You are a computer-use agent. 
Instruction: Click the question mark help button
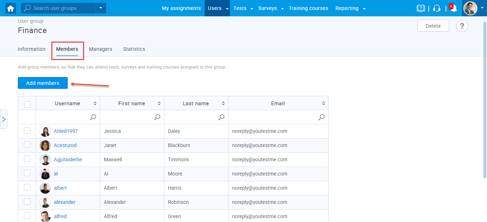click(462, 26)
